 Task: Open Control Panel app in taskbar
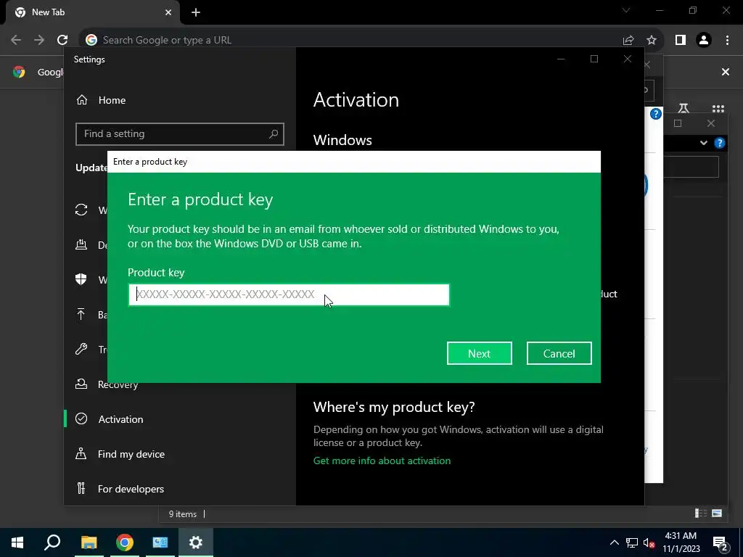coord(160,542)
